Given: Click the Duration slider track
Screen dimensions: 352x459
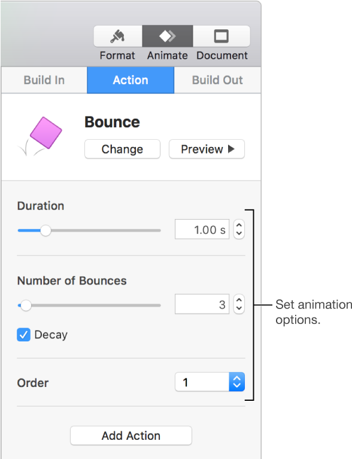Looking at the screenshot, I should point(89,230).
